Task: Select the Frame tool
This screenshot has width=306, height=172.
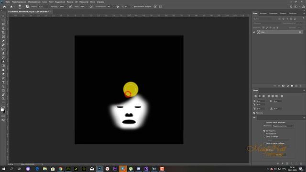Action: (3, 37)
